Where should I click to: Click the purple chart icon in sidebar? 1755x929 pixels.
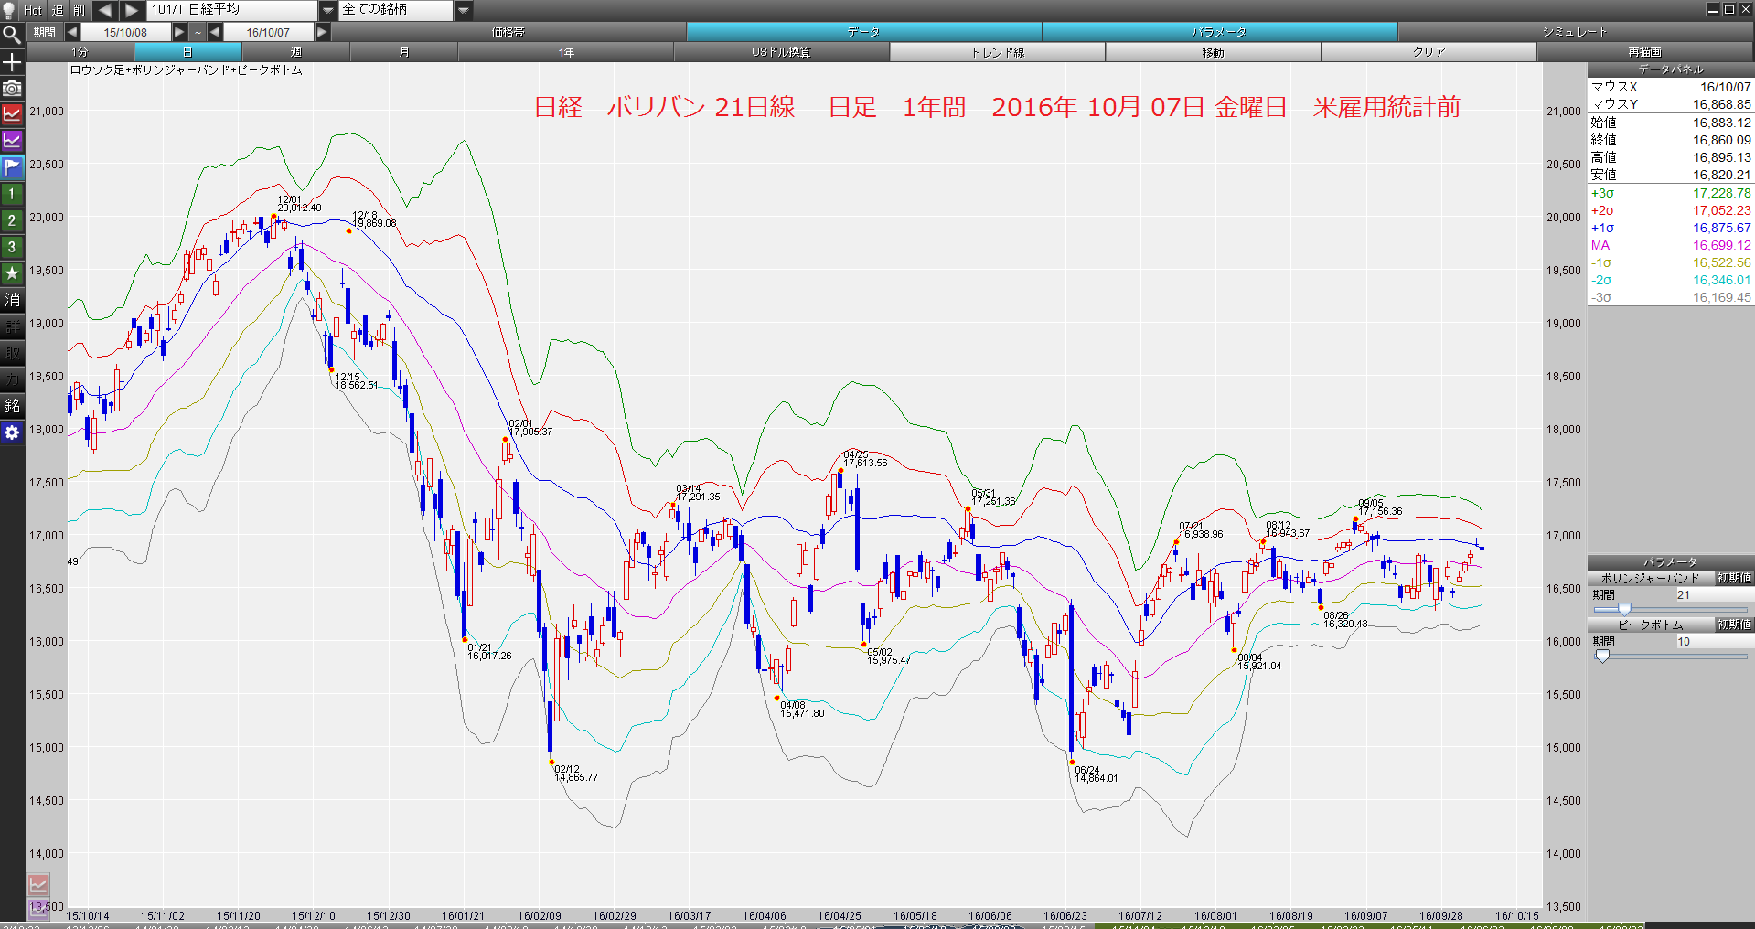[12, 141]
